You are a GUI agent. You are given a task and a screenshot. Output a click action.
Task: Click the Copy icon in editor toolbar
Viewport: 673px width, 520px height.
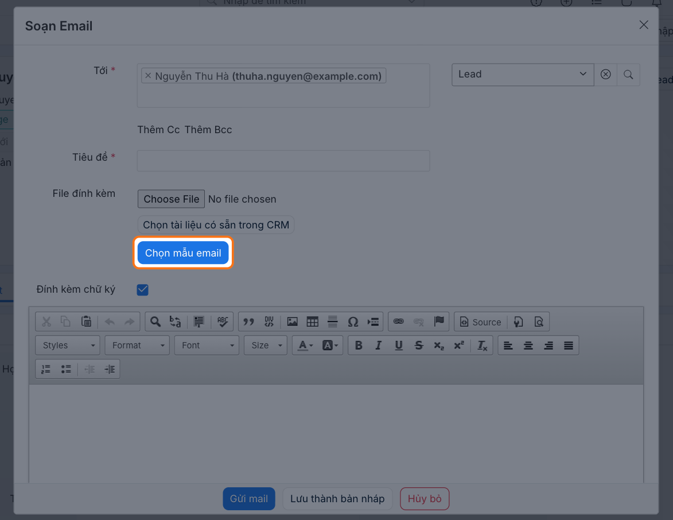(65, 321)
